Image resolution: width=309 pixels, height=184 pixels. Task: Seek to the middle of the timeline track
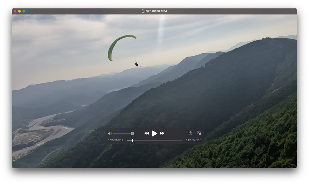pos(155,140)
